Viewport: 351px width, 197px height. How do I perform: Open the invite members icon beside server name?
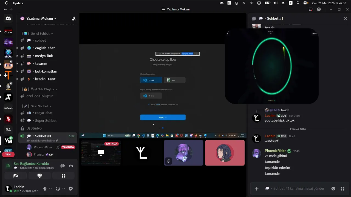(x=74, y=19)
